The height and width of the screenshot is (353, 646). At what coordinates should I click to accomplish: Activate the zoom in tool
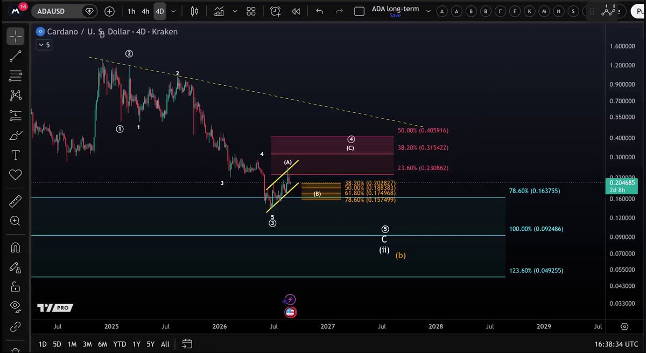(x=15, y=221)
